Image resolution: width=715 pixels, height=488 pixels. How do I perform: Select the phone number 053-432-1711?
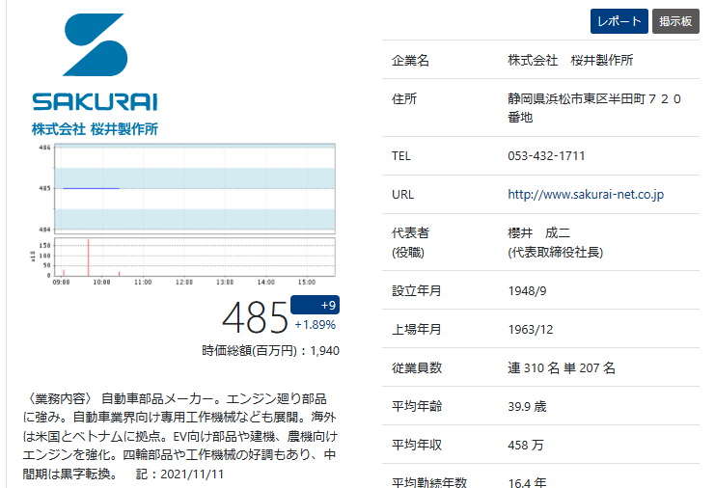[546, 156]
